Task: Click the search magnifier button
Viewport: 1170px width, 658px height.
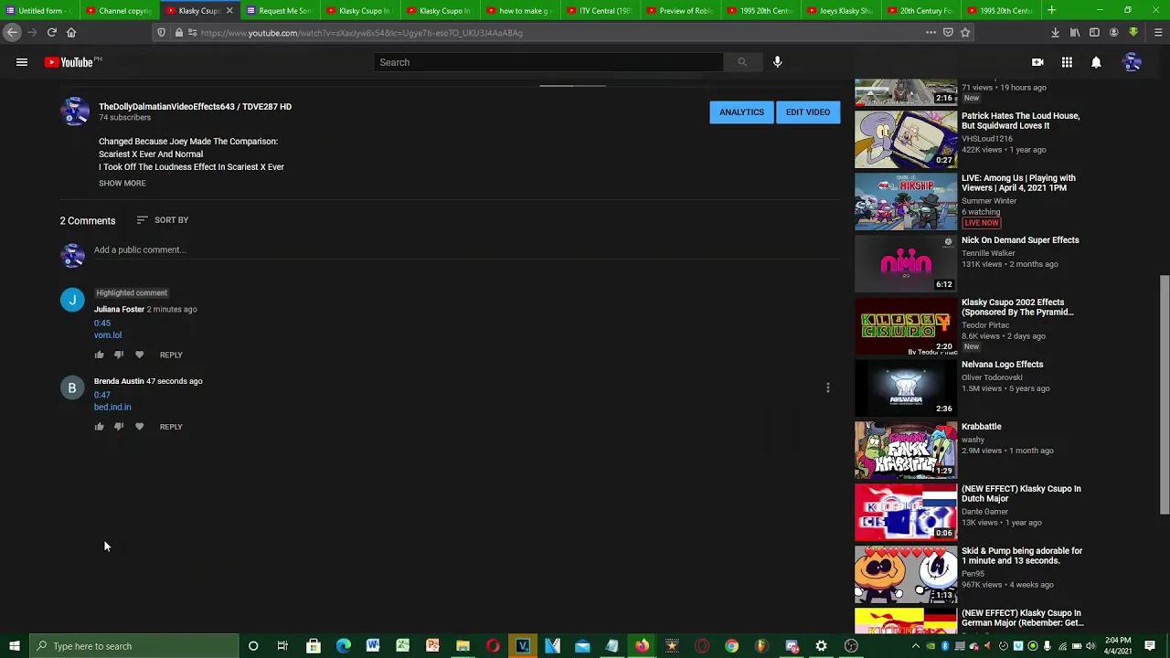Action: click(742, 62)
